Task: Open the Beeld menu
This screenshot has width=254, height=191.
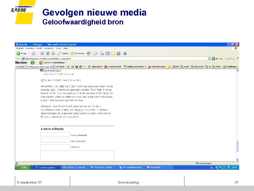Action: tap(39, 48)
